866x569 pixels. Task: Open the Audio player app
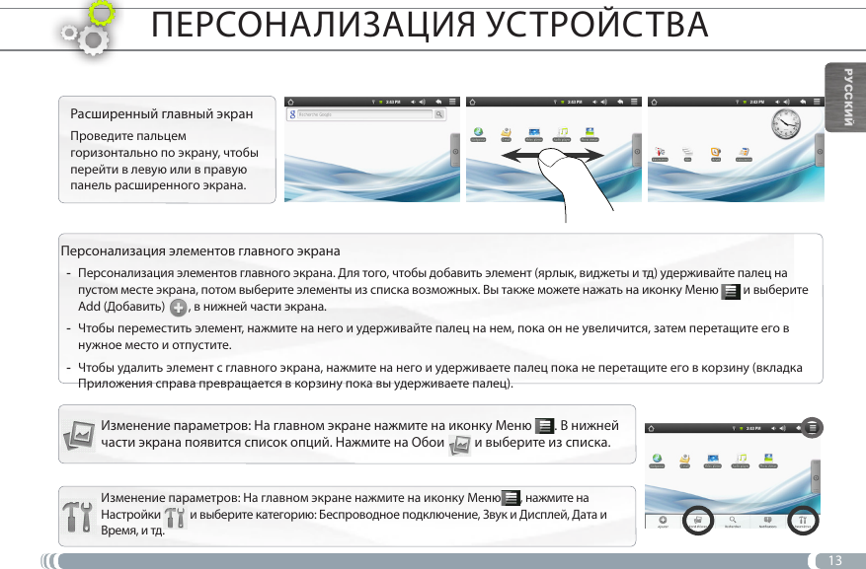coord(741,458)
